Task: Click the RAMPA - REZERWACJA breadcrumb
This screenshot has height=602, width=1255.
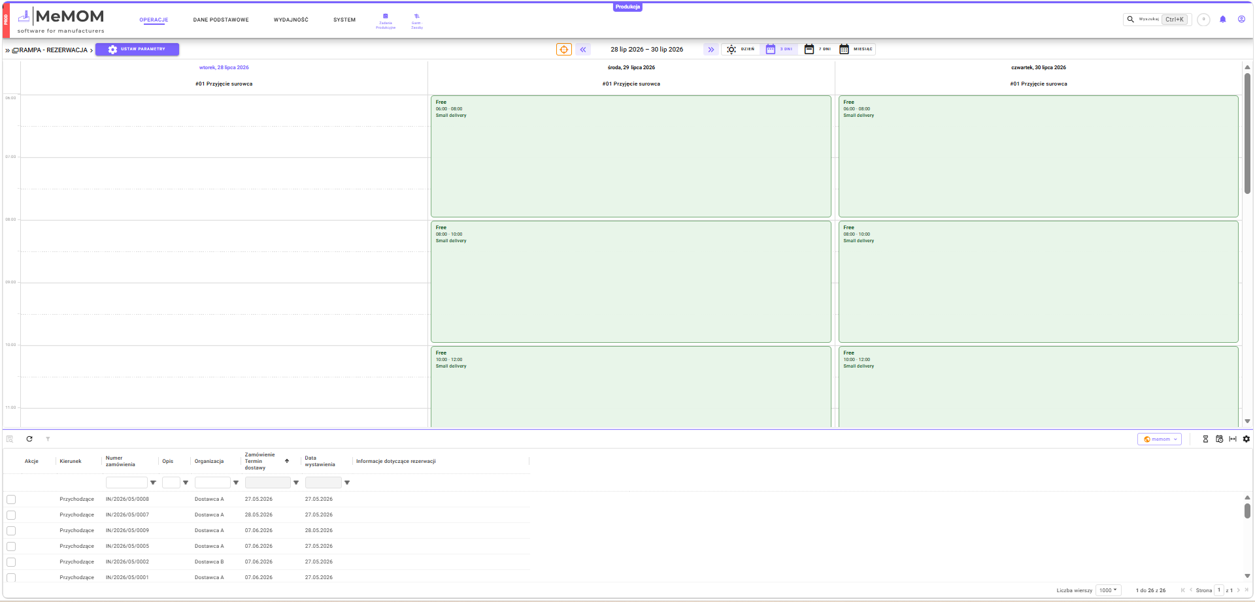Action: [x=53, y=50]
